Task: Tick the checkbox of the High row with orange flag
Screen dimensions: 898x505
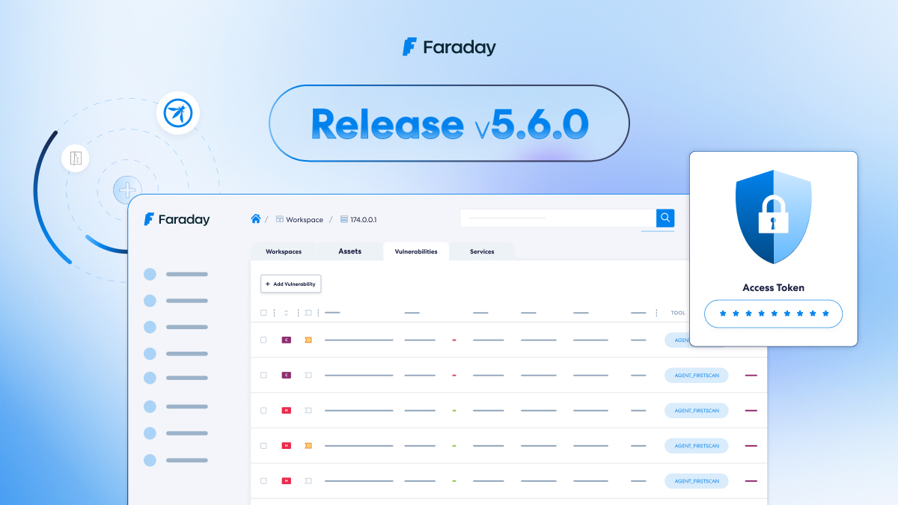Action: coord(263,445)
